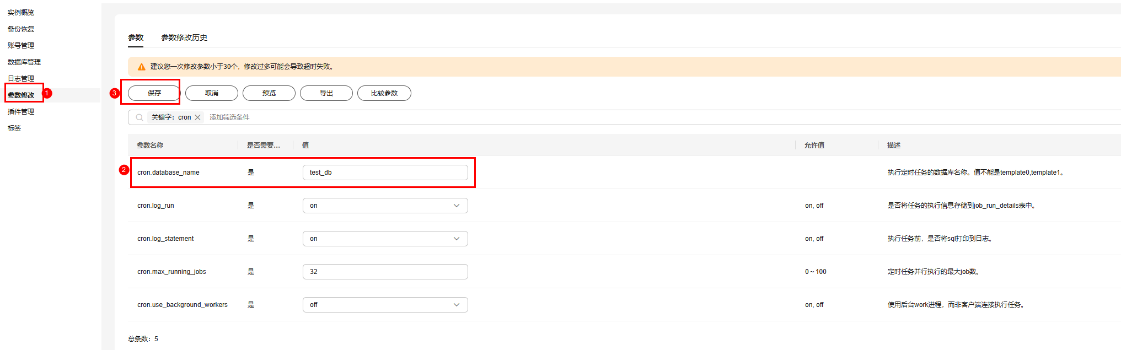Switch to the 参数修改历史 tab

[184, 37]
